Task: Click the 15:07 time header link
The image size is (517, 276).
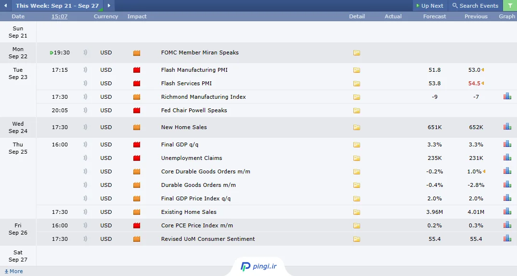Action: (60, 16)
